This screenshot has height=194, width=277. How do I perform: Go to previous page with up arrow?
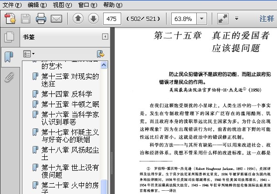78,18
